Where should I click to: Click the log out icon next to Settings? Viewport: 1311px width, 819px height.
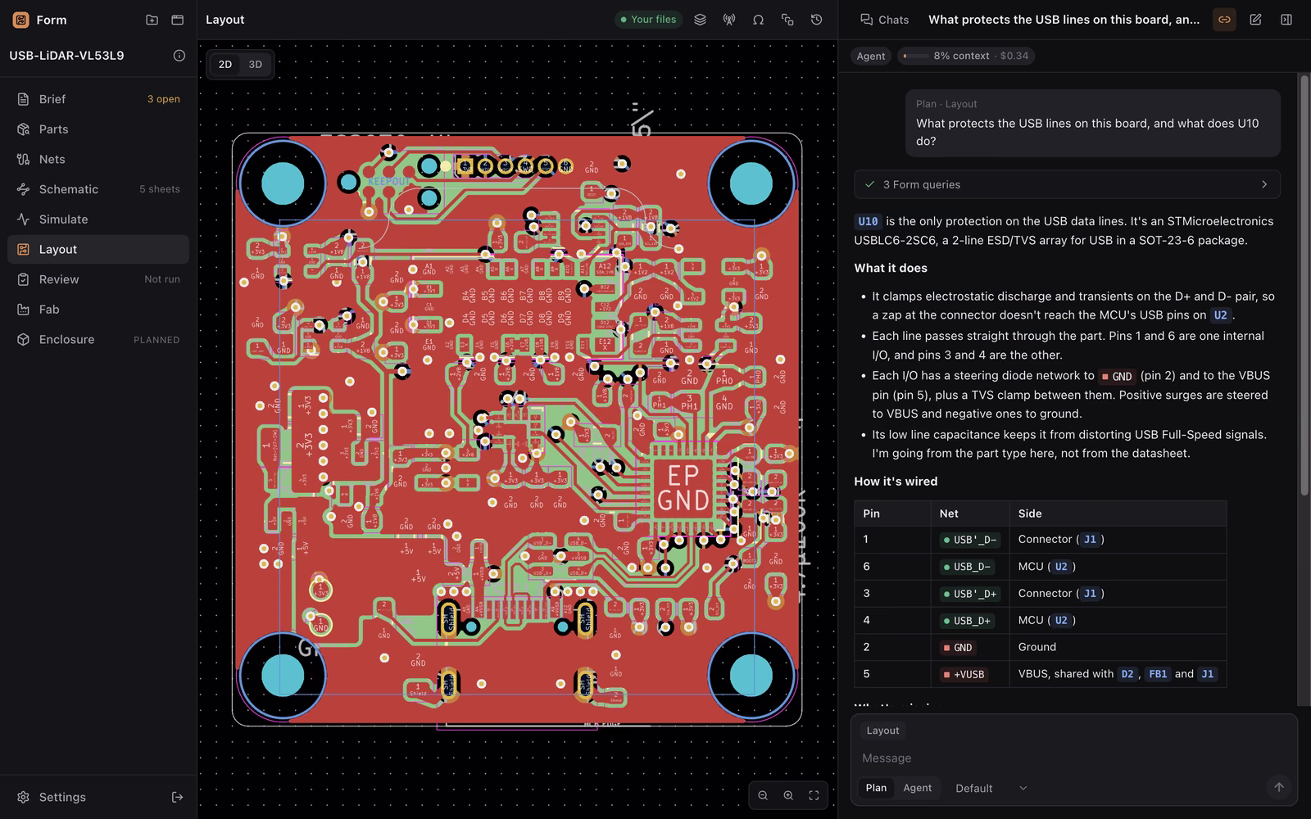(x=177, y=797)
